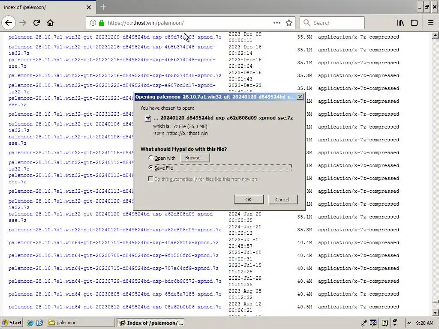439x329 pixels.
Task: Click the Index of /palemoon/ tab
Action: point(48,7)
